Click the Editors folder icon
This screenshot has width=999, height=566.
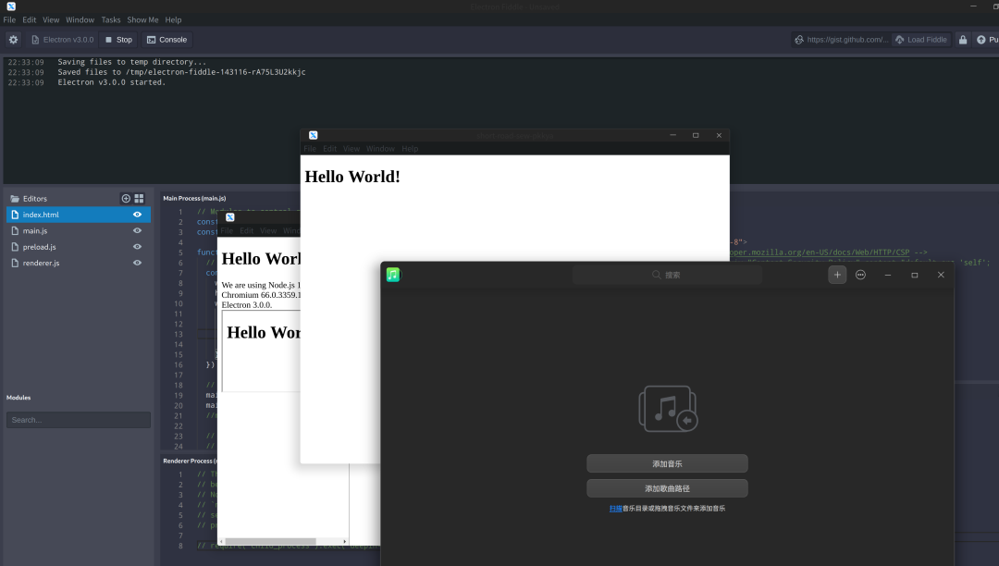(15, 199)
